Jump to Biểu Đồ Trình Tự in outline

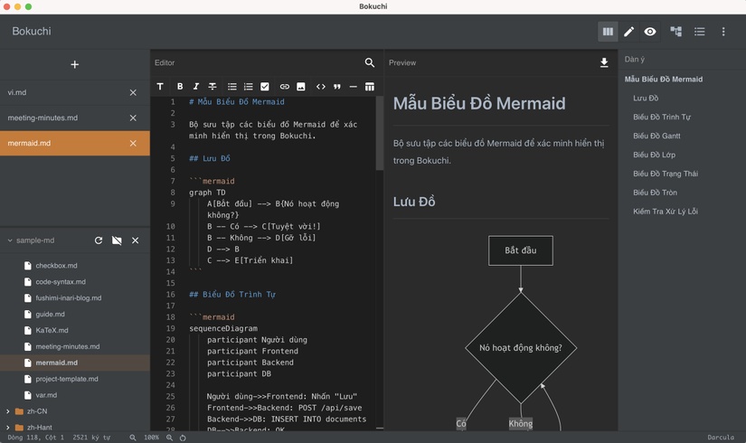[662, 117]
